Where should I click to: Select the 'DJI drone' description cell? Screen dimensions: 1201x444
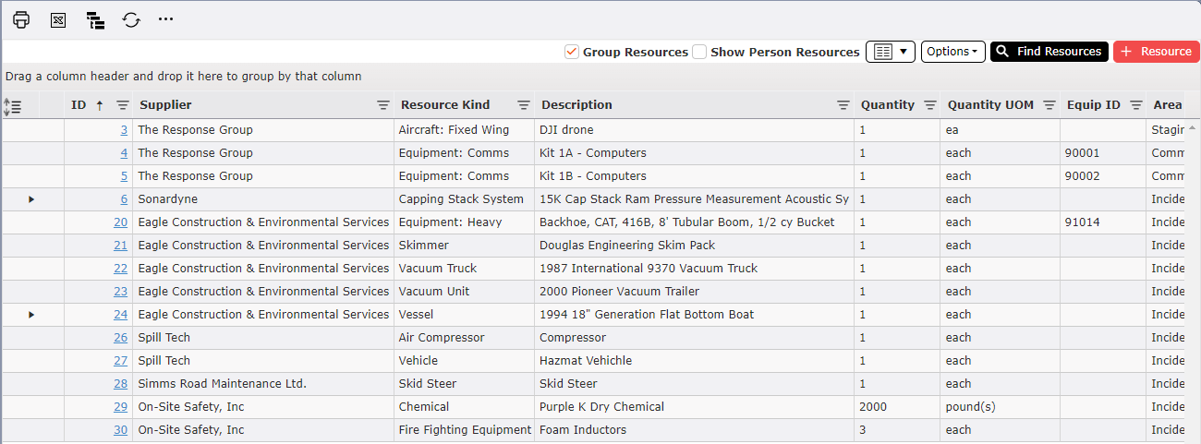click(x=694, y=130)
